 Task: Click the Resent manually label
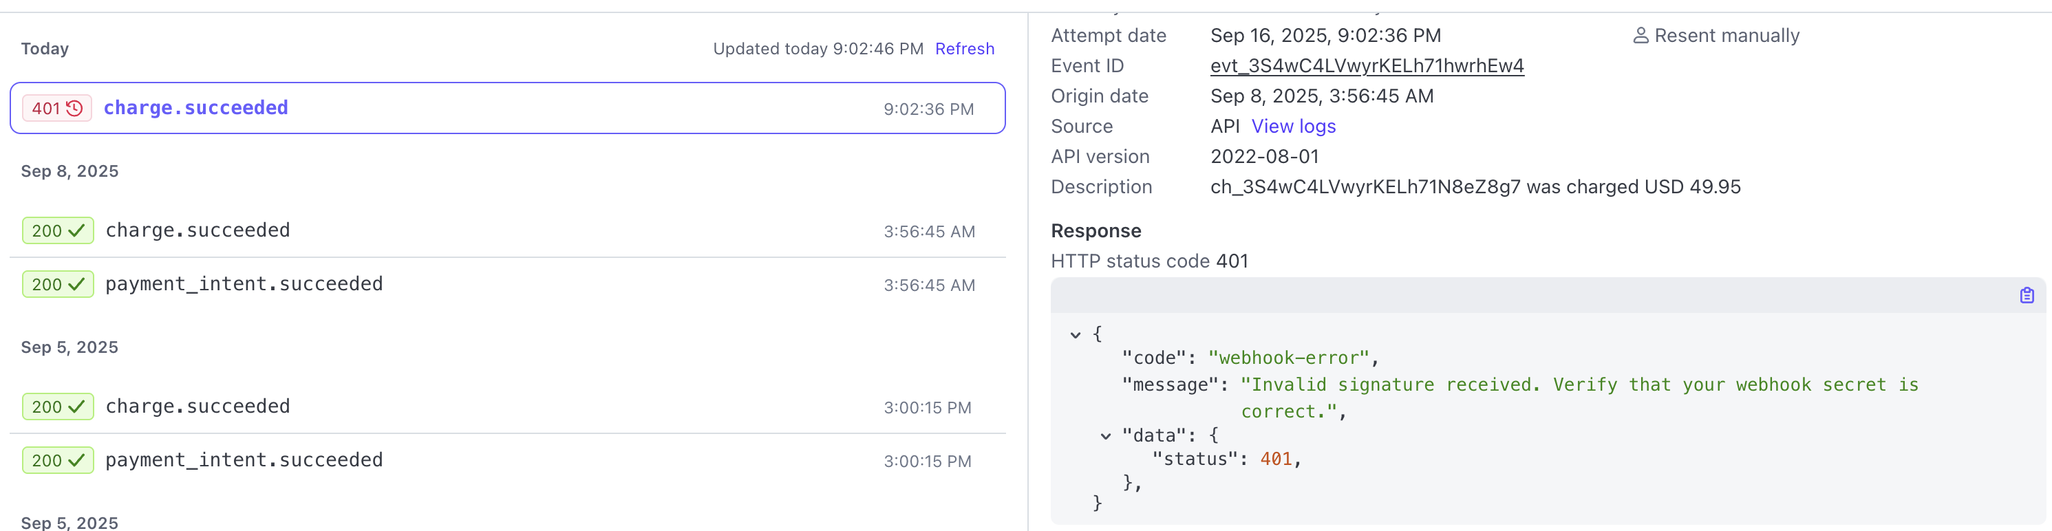pyautogui.click(x=1727, y=36)
